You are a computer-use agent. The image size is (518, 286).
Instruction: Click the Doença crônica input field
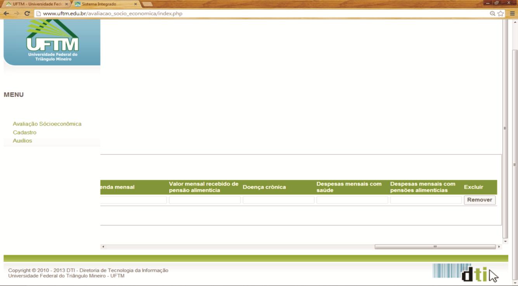coord(279,200)
